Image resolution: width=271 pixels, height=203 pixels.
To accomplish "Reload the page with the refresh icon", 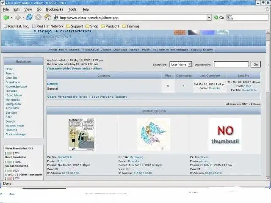I will point(29,17).
